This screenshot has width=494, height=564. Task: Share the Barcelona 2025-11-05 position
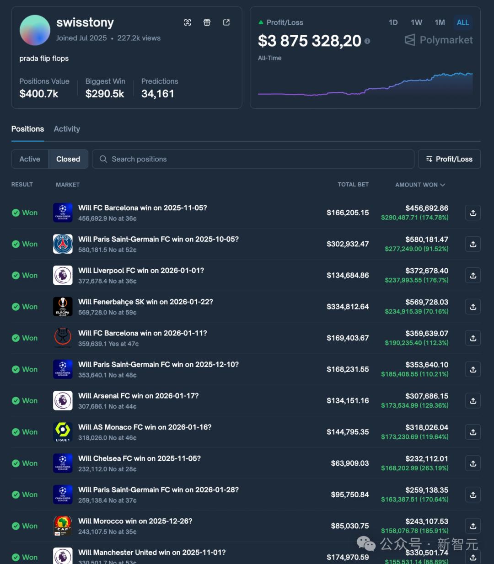point(473,213)
